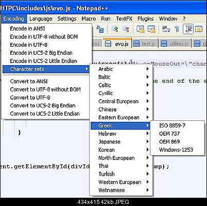Toggle synchronize horizontal scrolling icon
The width and height of the screenshot is (207, 206).
[x=151, y=29]
